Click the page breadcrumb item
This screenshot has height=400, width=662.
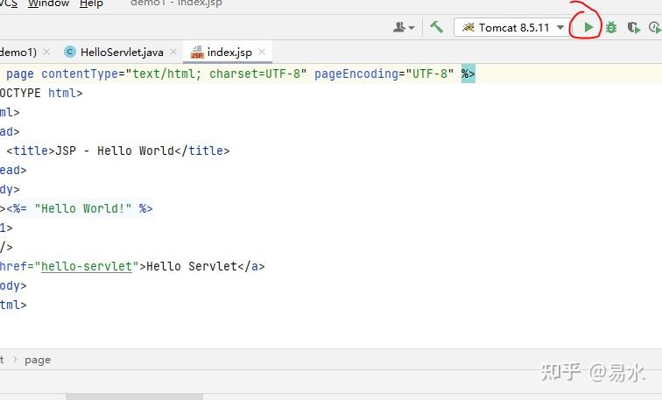[38, 360]
